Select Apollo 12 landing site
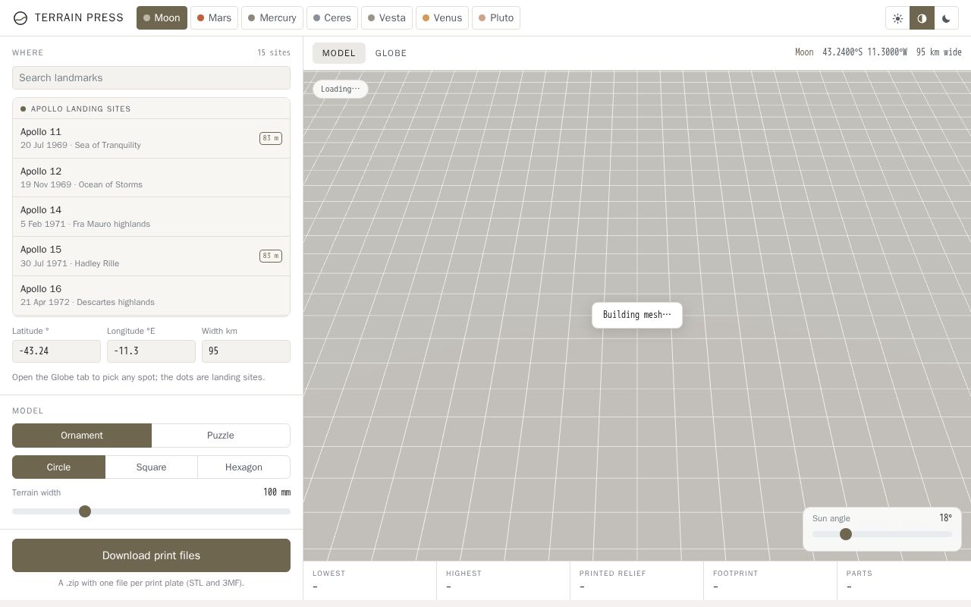Viewport: 971px width, 607px height. tap(151, 178)
